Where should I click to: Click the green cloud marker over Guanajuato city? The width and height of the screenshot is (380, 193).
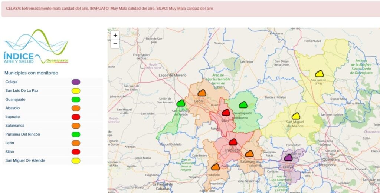pos(243,105)
